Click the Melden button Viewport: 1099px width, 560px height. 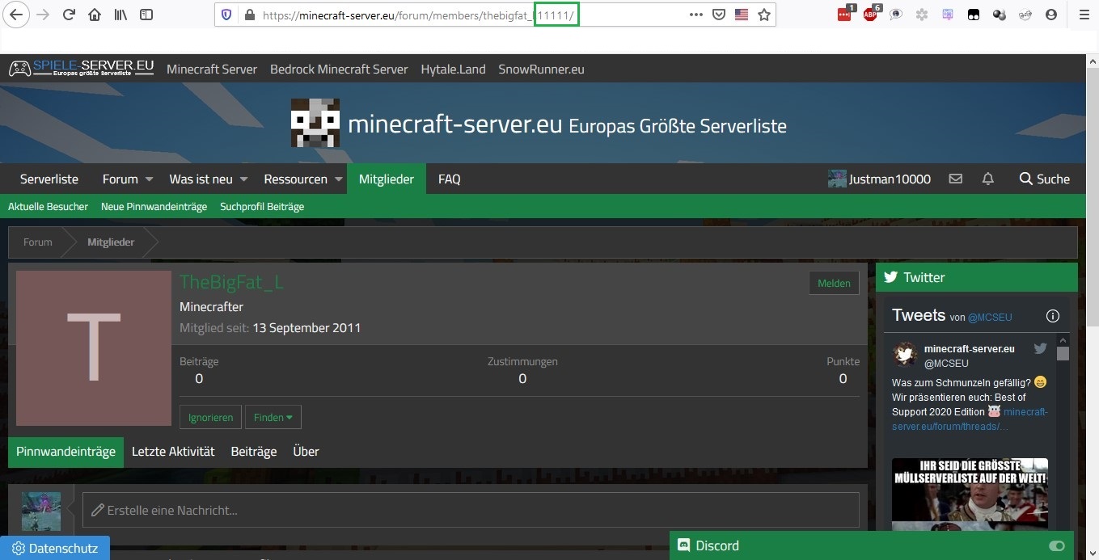834,283
